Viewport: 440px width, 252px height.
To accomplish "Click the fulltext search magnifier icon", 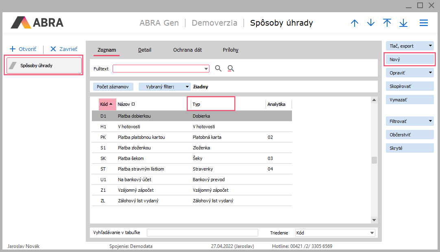I will click(218, 68).
